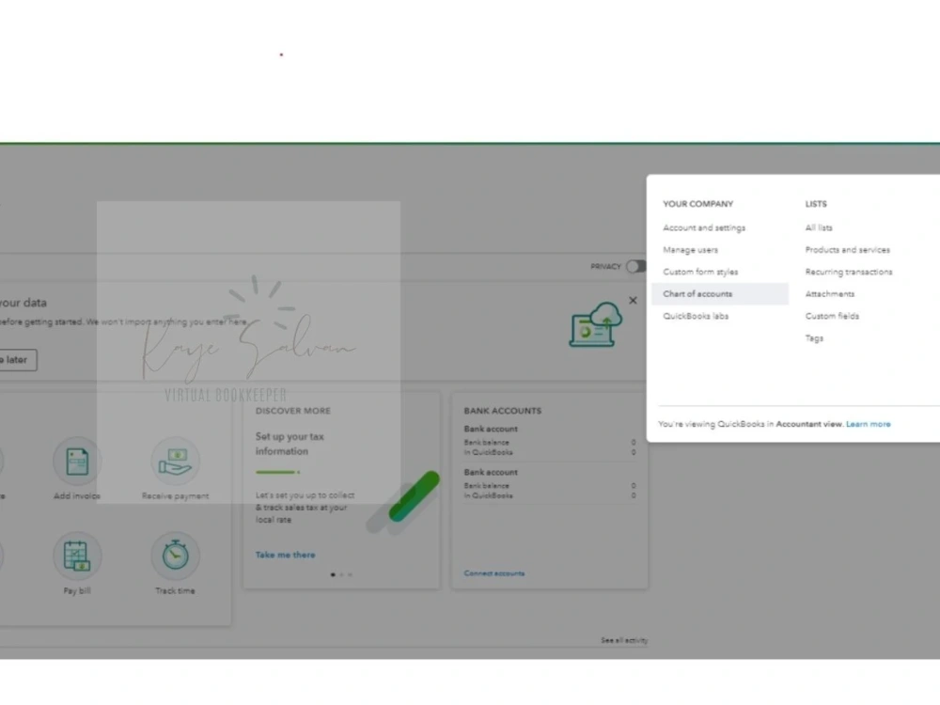Click the Add invoice icon

[x=77, y=461]
